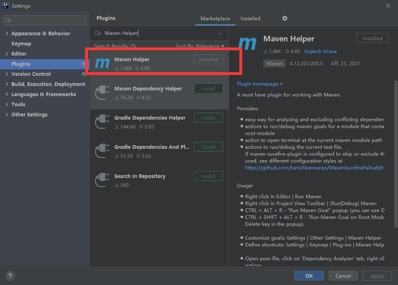Switch to the Installed tab
The width and height of the screenshot is (398, 285).
[x=250, y=19]
